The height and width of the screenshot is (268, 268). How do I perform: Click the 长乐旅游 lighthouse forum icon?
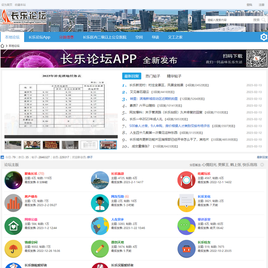(x=100, y=180)
